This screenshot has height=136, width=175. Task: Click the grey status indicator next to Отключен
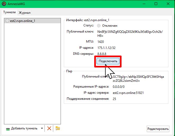99,26
